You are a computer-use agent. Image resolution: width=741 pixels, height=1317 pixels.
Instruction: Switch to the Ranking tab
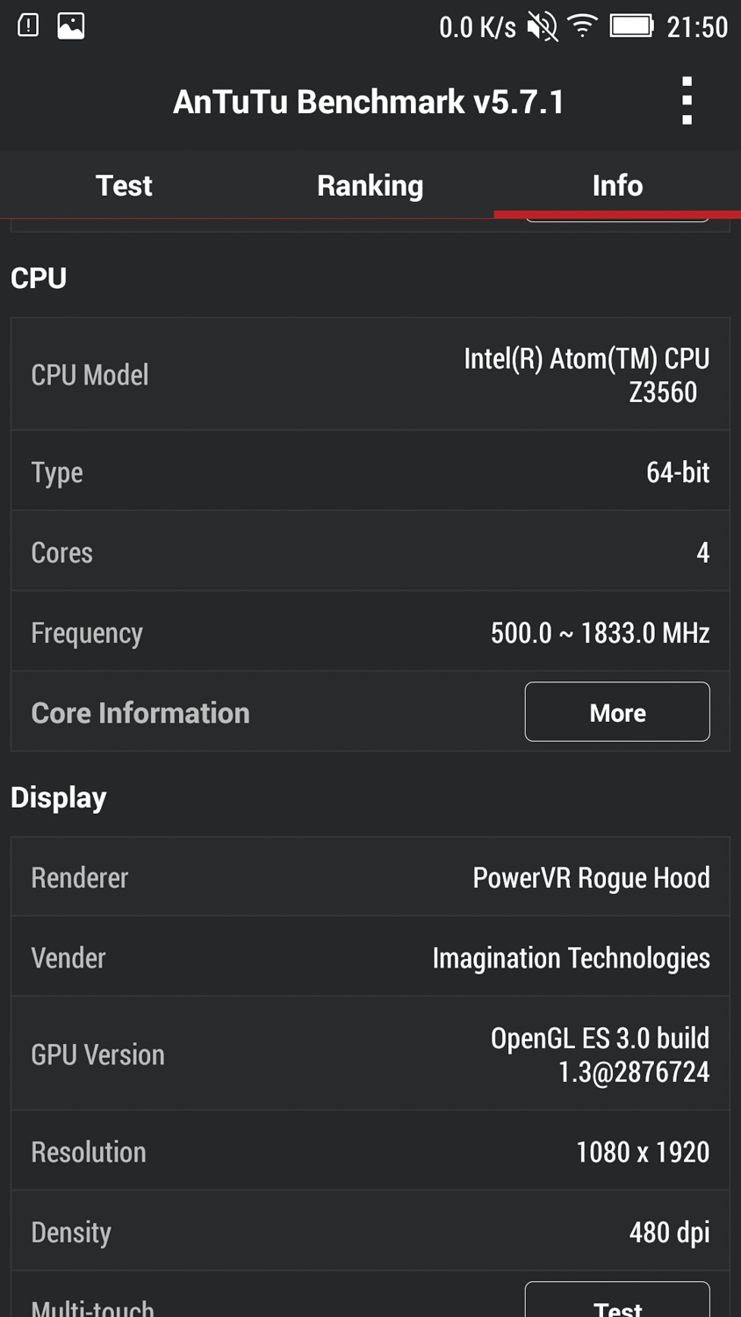[370, 185]
